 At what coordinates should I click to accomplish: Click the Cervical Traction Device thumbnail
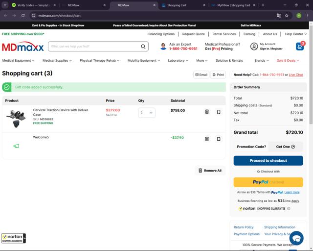coord(16,119)
